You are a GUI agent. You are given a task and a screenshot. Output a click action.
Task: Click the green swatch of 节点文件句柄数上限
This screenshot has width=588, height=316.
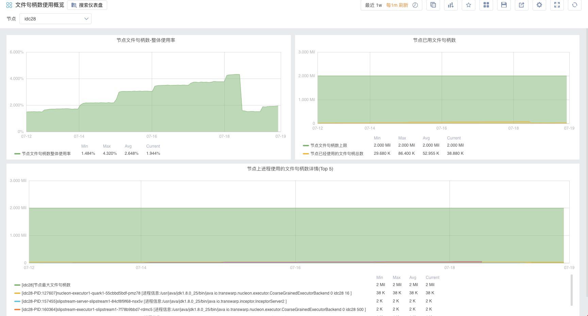click(x=306, y=146)
